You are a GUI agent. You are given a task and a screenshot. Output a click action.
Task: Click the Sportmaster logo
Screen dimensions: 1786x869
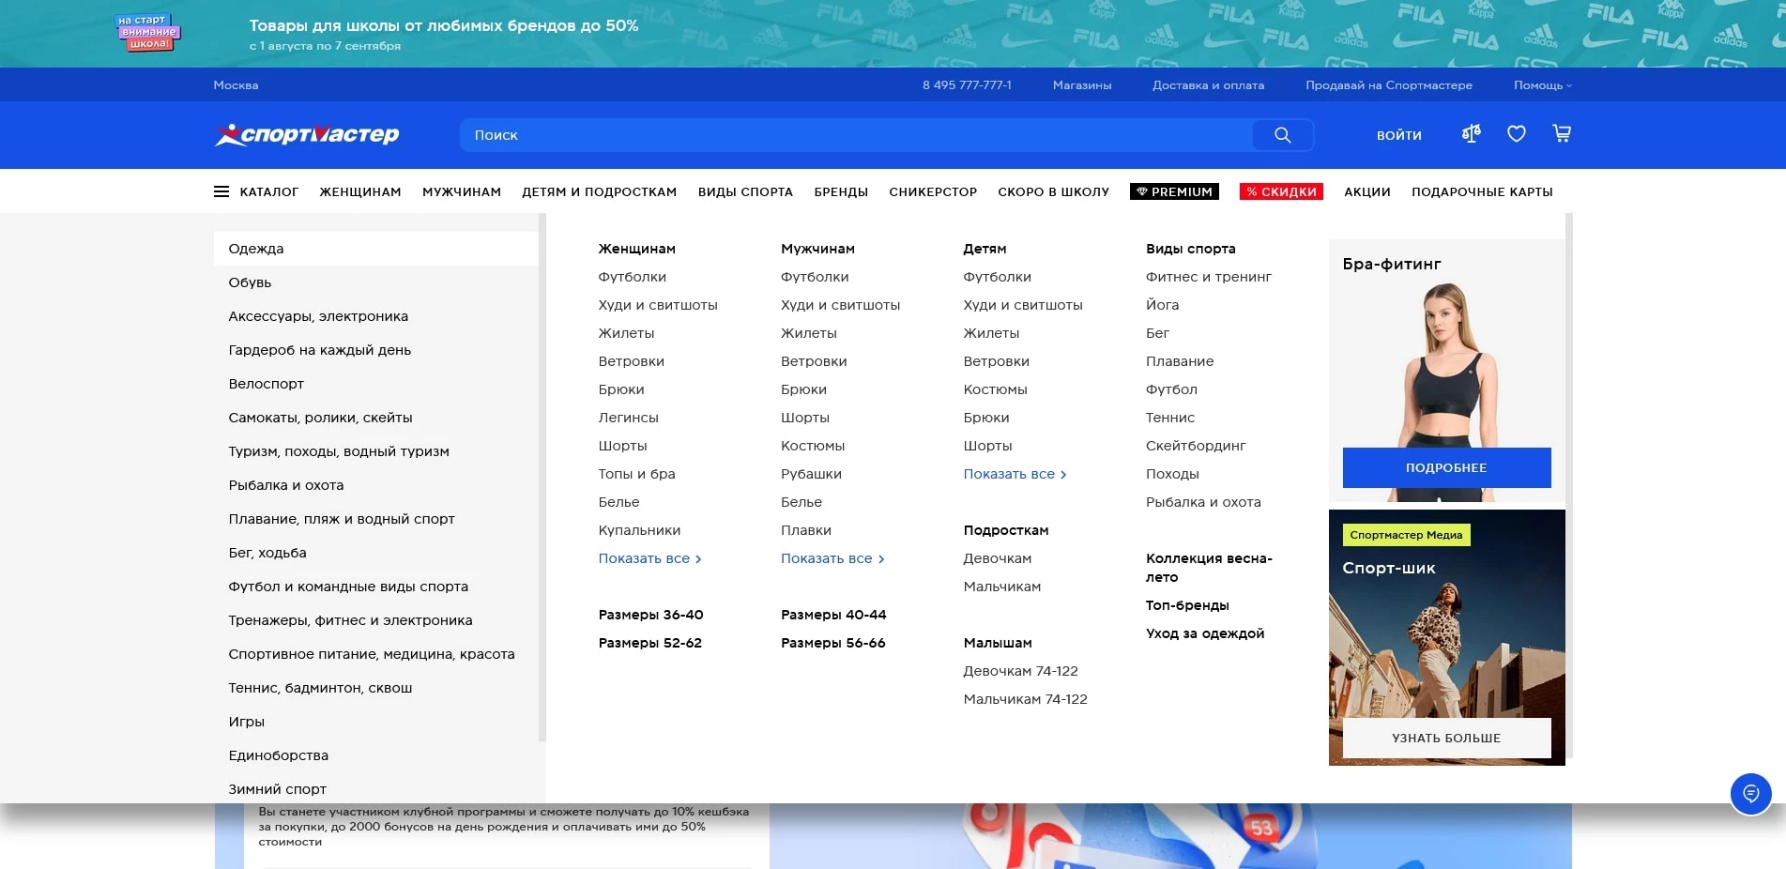pyautogui.click(x=307, y=135)
